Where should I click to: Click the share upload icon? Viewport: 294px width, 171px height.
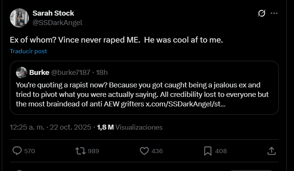point(271,151)
